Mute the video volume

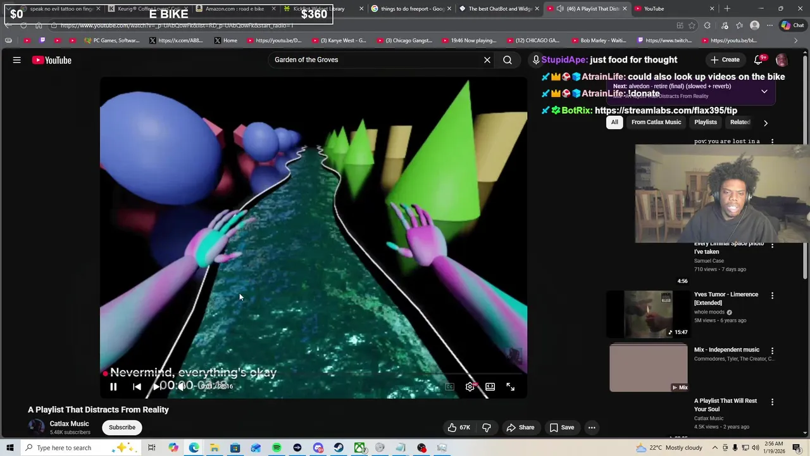click(x=182, y=386)
